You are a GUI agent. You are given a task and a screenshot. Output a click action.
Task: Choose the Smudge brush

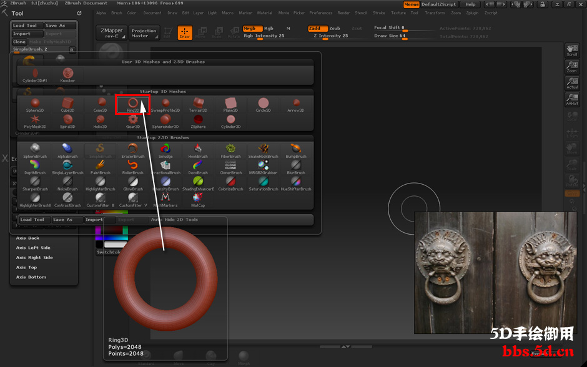tap(165, 151)
